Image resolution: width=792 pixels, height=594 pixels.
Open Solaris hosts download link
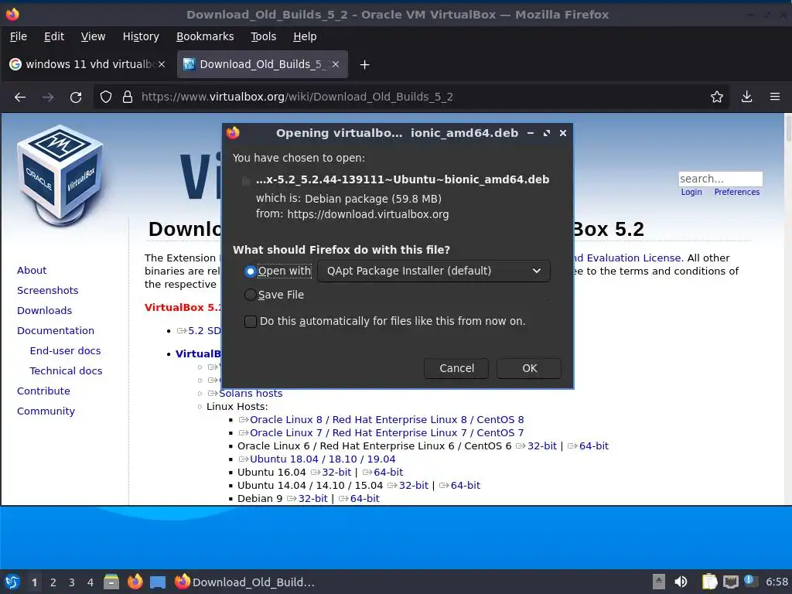[251, 394]
